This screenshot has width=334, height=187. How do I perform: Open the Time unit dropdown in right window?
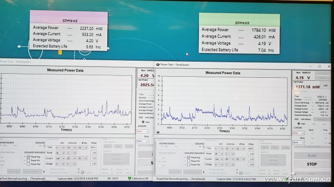tap(219, 148)
